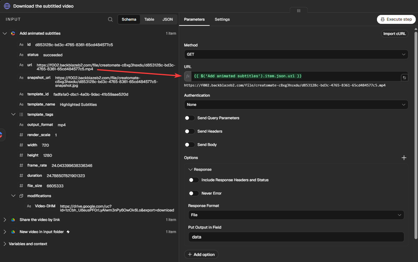Click the partial node icon on the left edge
Screen dimensions: 418x262
pyautogui.click(x=1, y=135)
